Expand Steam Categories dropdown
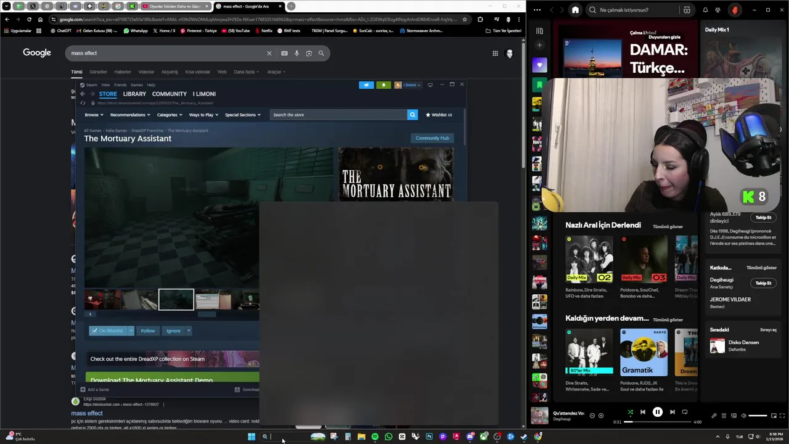 pos(170,115)
